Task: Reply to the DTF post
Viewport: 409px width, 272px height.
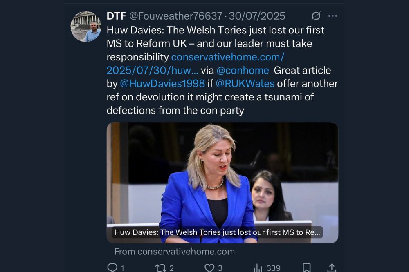Action: [x=112, y=268]
